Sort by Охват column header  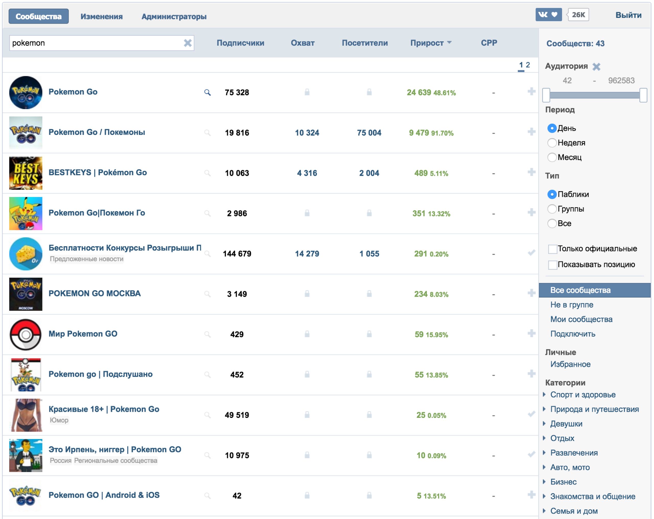pyautogui.click(x=302, y=43)
